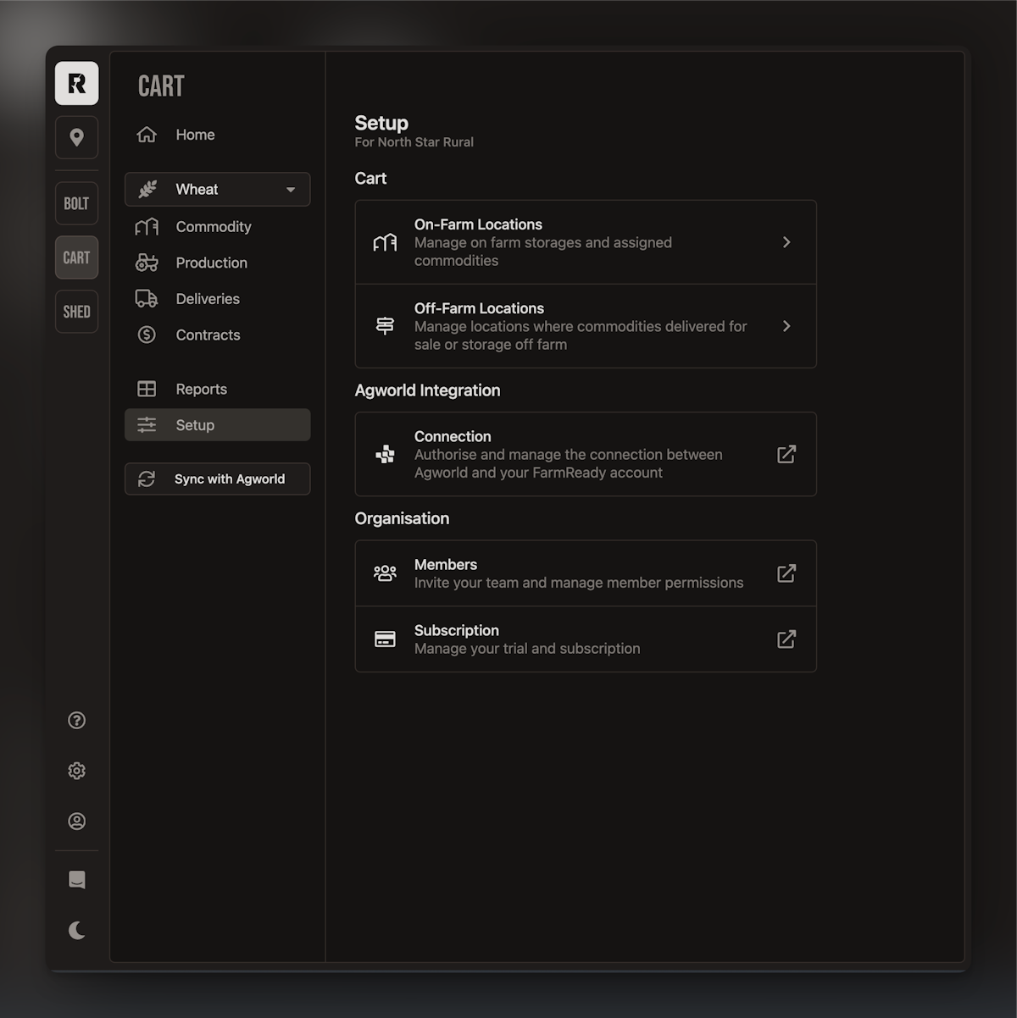Open the map location pin icon
Viewport: 1017px width, 1018px height.
76,137
